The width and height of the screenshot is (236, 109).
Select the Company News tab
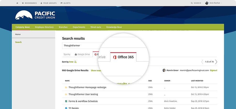pyautogui.click(x=23, y=27)
